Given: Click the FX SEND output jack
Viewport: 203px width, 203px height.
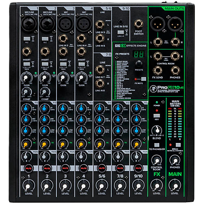Looking at the screenshot, I should pyautogui.click(x=158, y=71).
